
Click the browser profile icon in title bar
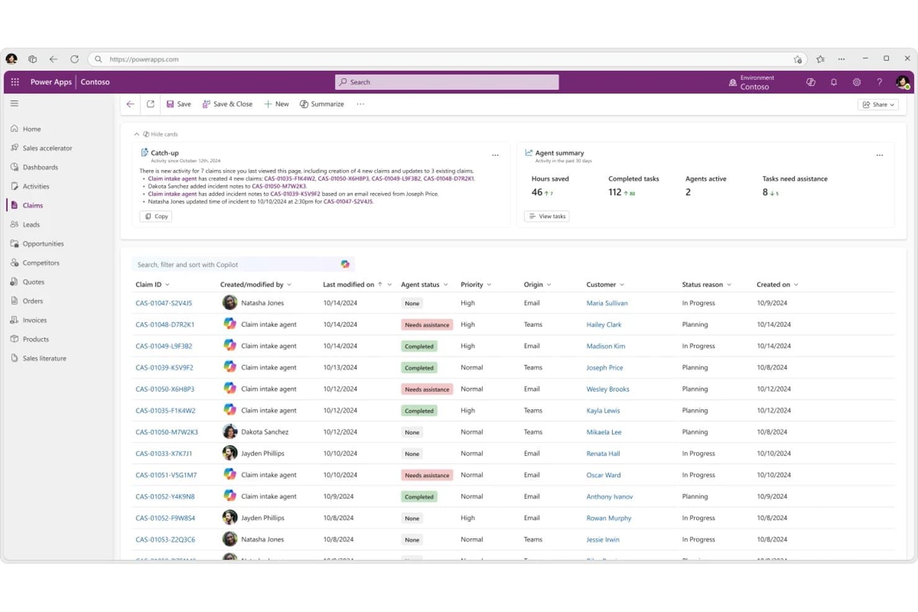coord(11,59)
